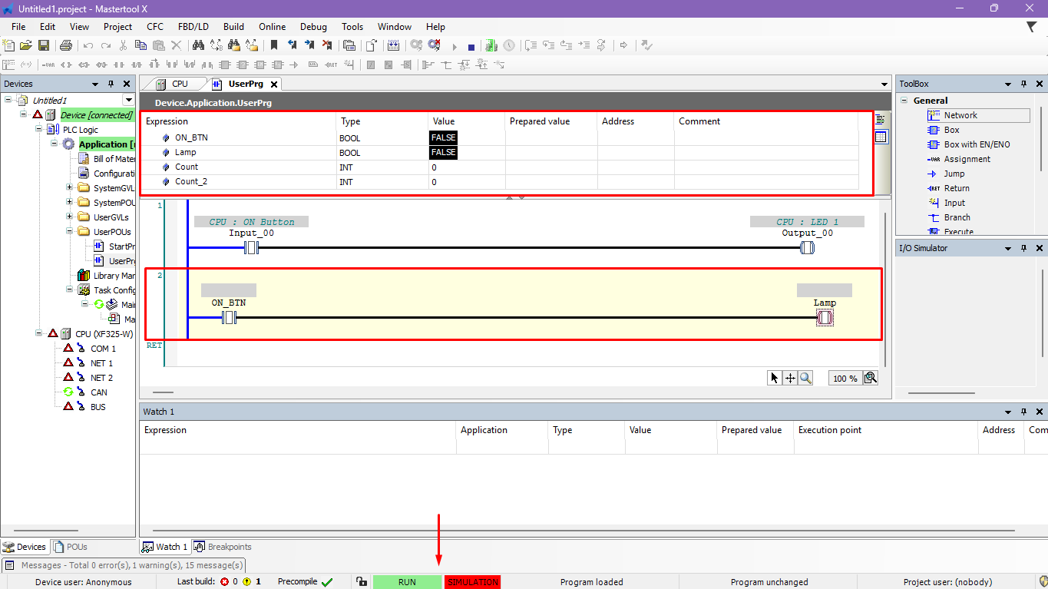Expand the SystemGVLs folder
This screenshot has height=589, width=1048.
[x=70, y=188]
